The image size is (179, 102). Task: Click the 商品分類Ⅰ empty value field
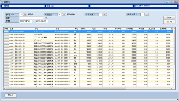100,15
